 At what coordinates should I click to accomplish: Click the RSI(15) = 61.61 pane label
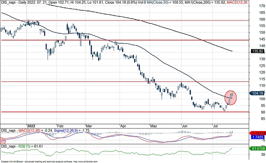coord(31,146)
